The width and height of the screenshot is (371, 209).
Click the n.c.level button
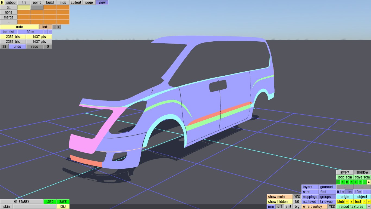pyautogui.click(x=310, y=202)
